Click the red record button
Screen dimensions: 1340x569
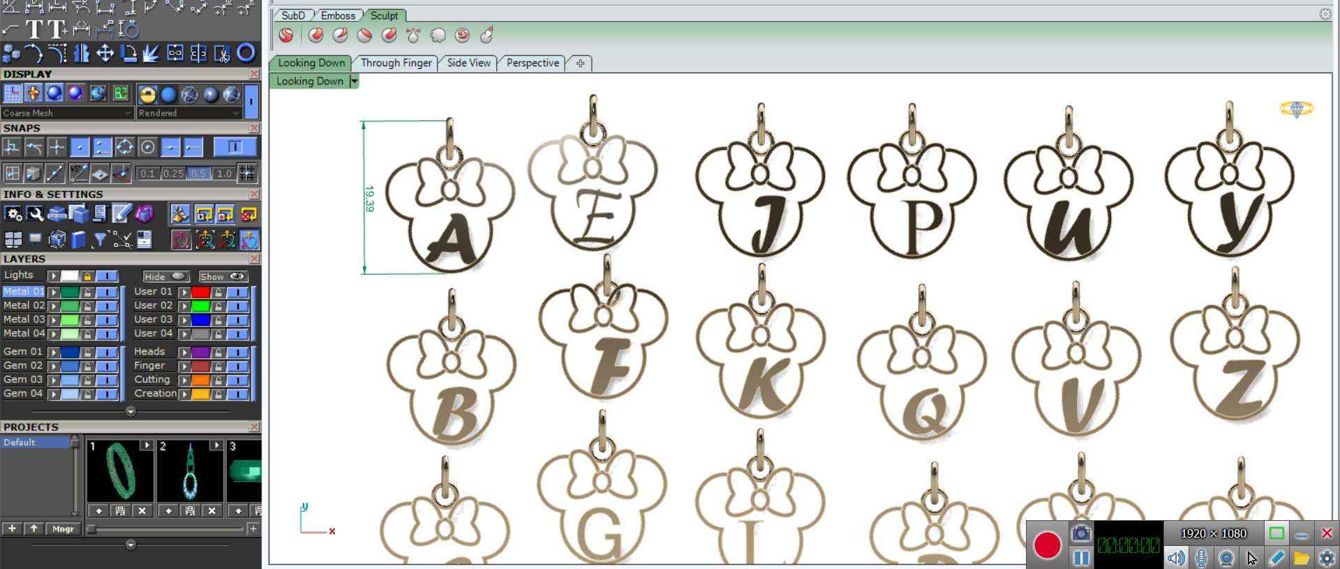click(1047, 545)
